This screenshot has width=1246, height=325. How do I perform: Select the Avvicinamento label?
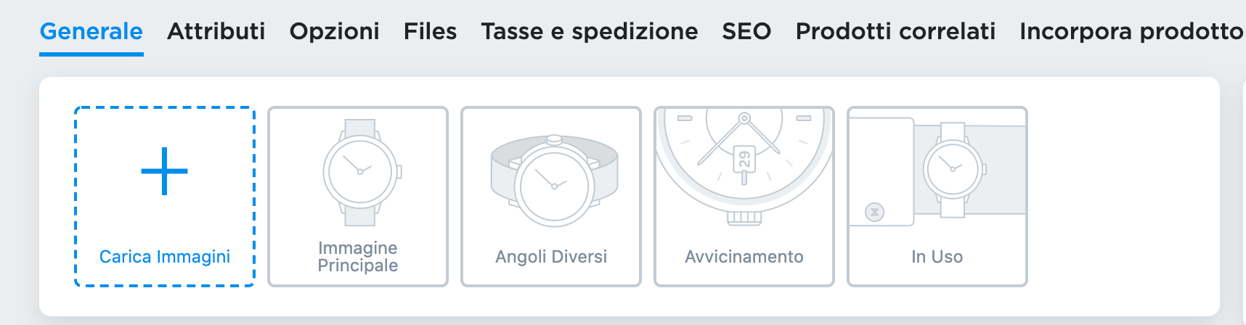click(x=744, y=257)
